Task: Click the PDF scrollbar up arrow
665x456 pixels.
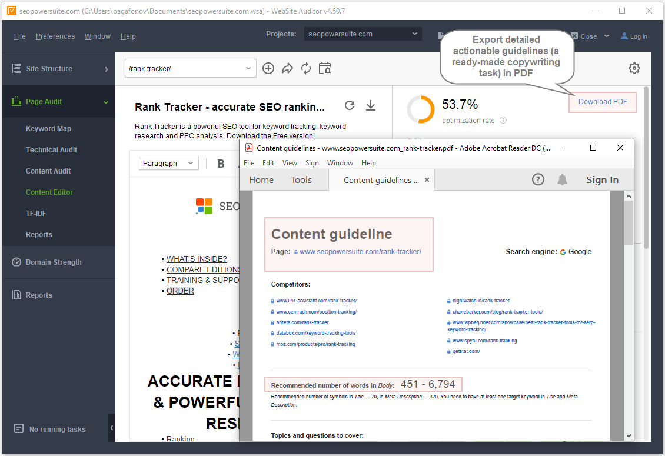Action: click(629, 196)
